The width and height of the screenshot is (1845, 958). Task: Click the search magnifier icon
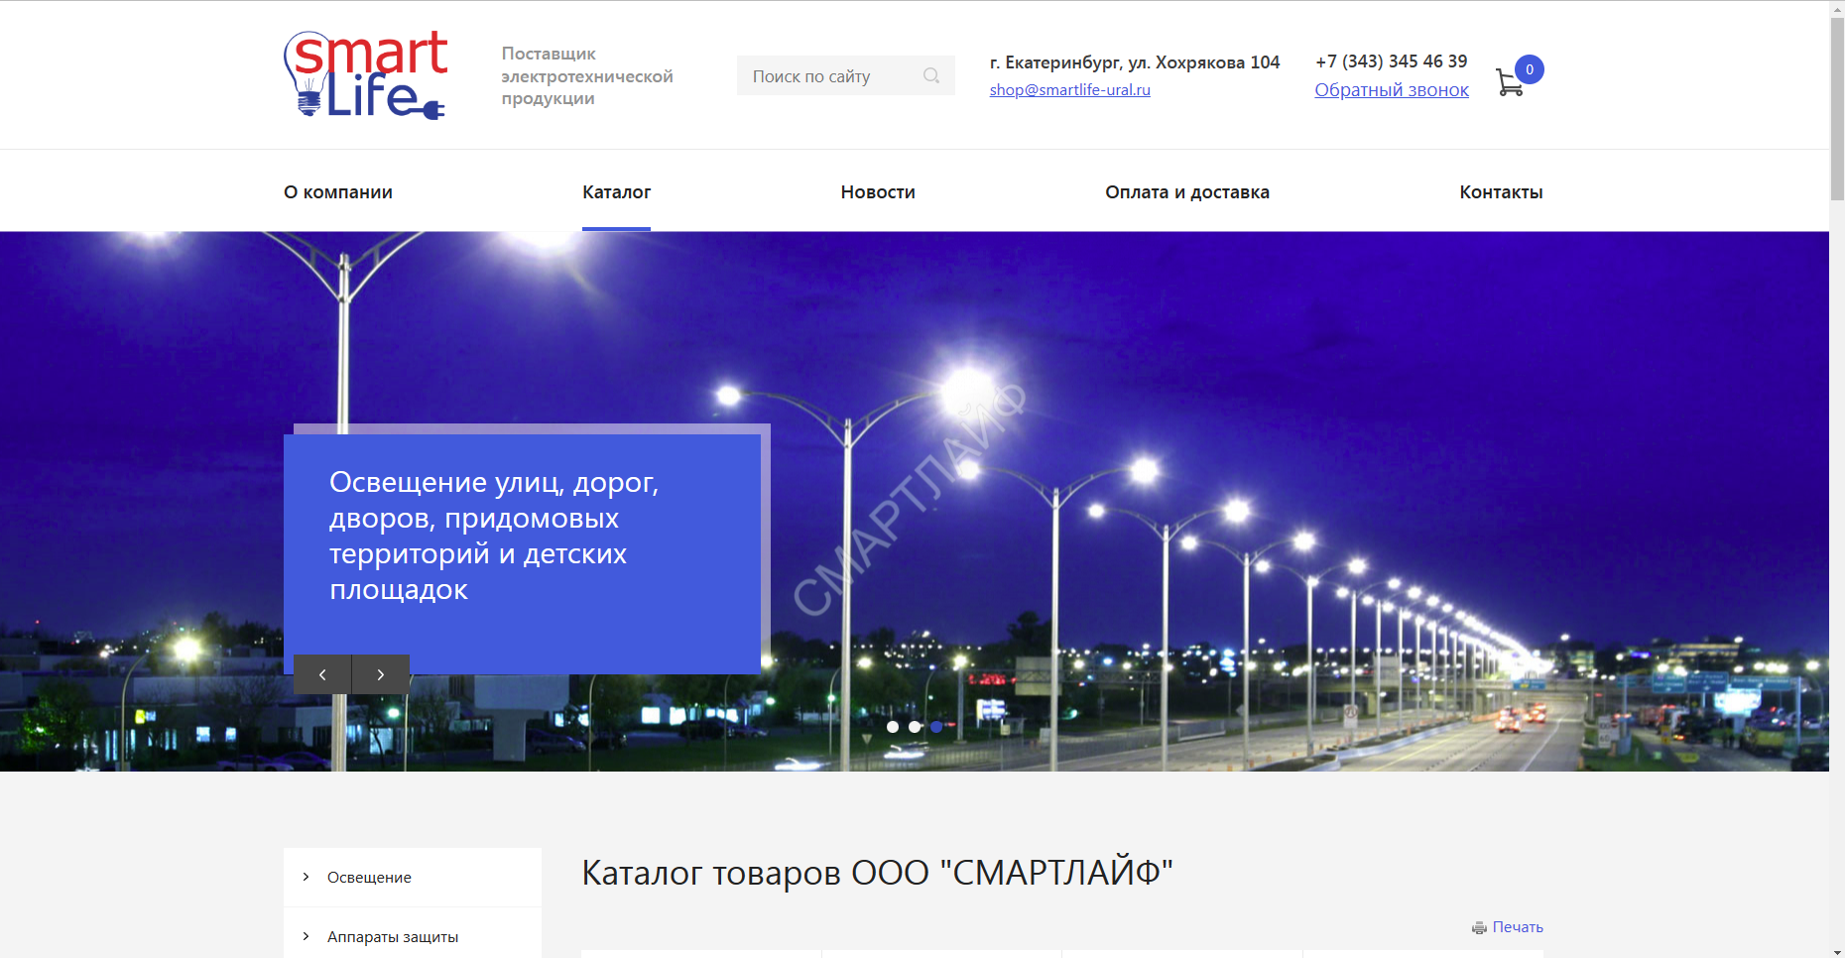(930, 75)
